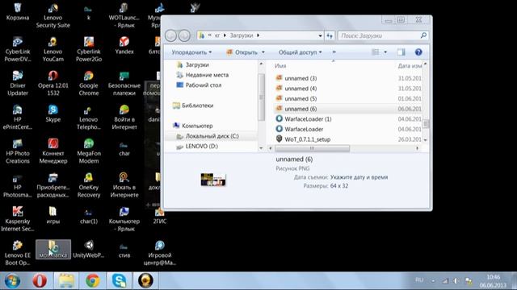The image size is (517, 290).
Task: Launch Skype from the desktop
Action: (53, 114)
